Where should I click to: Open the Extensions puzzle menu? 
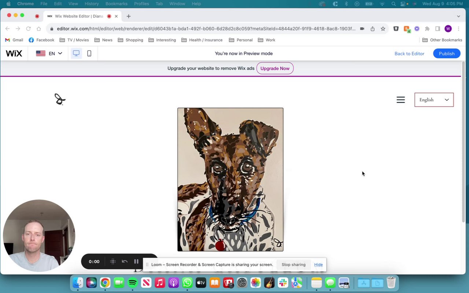[x=427, y=29]
